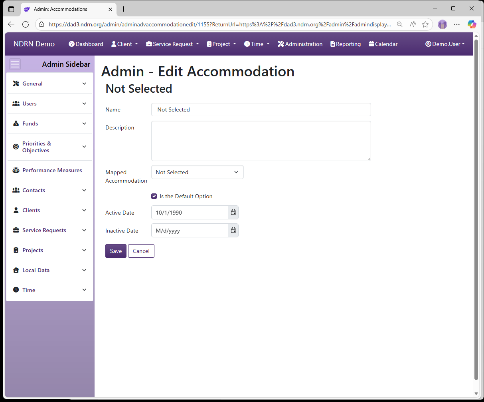Expand the Clients sidebar section chevron

[84, 210]
